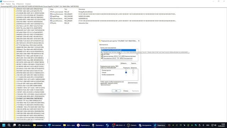
Task: Click the Добавить button
Action: coord(123,63)
